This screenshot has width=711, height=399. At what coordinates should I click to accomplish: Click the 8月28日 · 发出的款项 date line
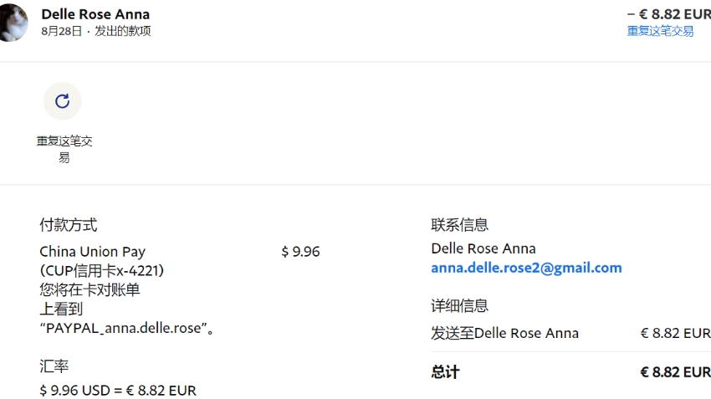95,31
